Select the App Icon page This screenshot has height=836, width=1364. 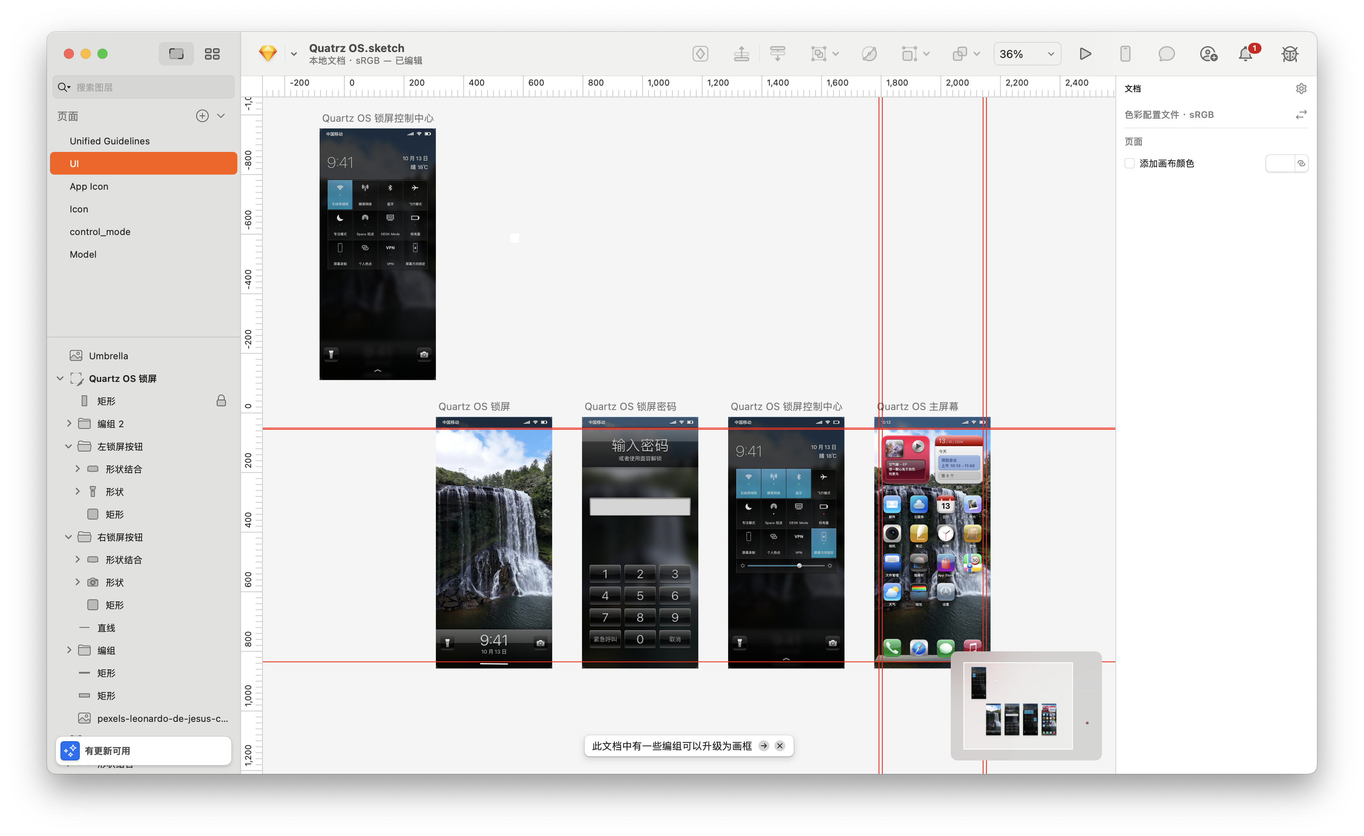tap(89, 186)
